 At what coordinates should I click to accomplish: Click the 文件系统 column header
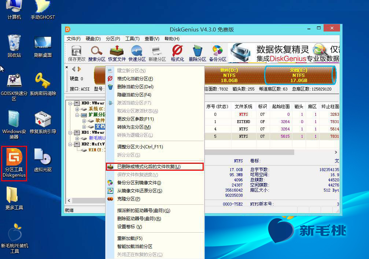pyautogui.click(x=243, y=107)
